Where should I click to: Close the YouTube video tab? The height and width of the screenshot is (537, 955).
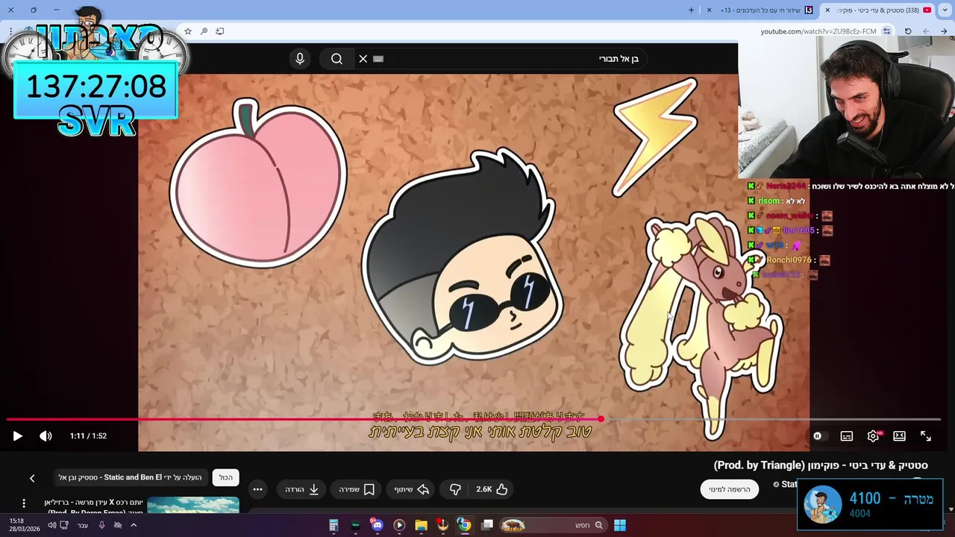click(x=827, y=10)
